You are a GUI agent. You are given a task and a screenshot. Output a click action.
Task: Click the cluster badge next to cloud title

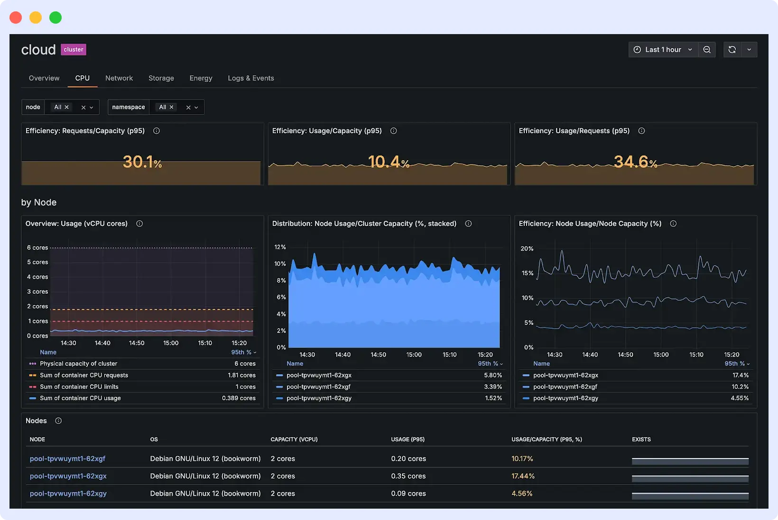coord(73,49)
